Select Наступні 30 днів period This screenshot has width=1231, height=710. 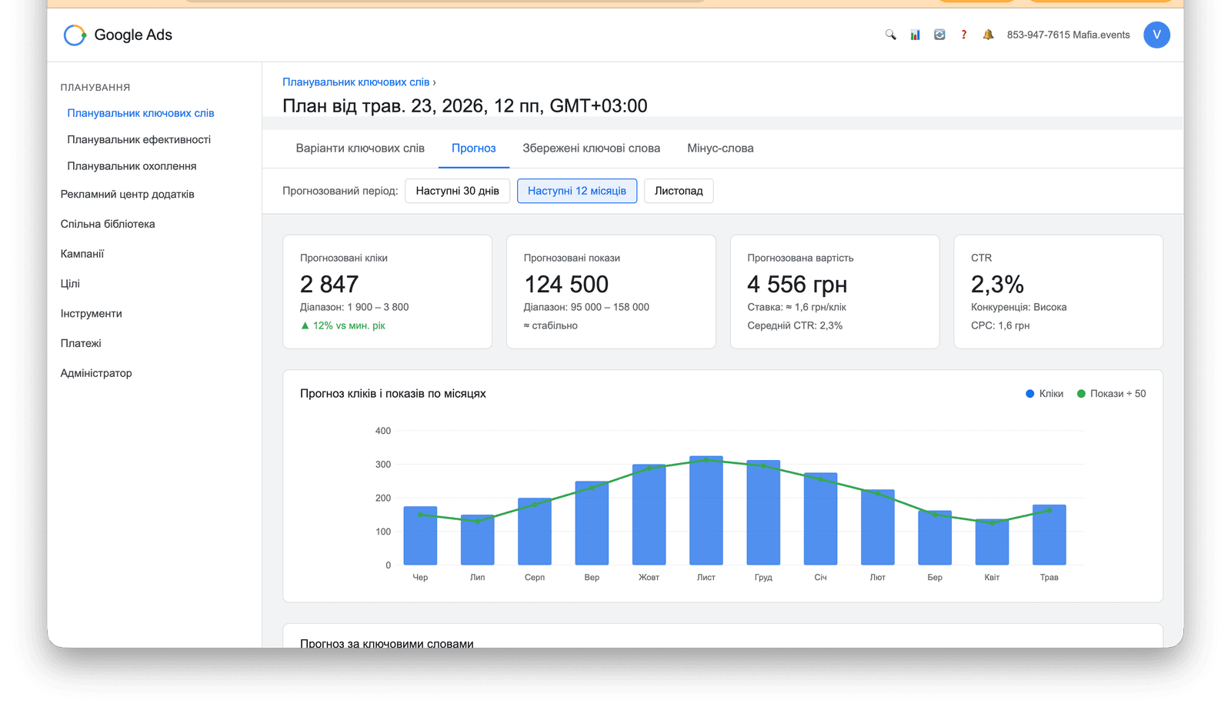458,191
